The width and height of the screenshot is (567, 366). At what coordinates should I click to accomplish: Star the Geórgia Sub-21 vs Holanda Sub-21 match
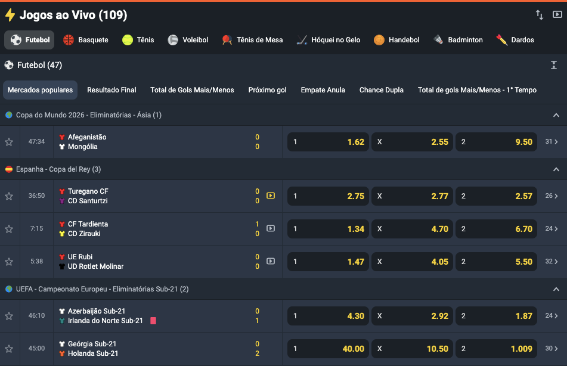point(9,349)
